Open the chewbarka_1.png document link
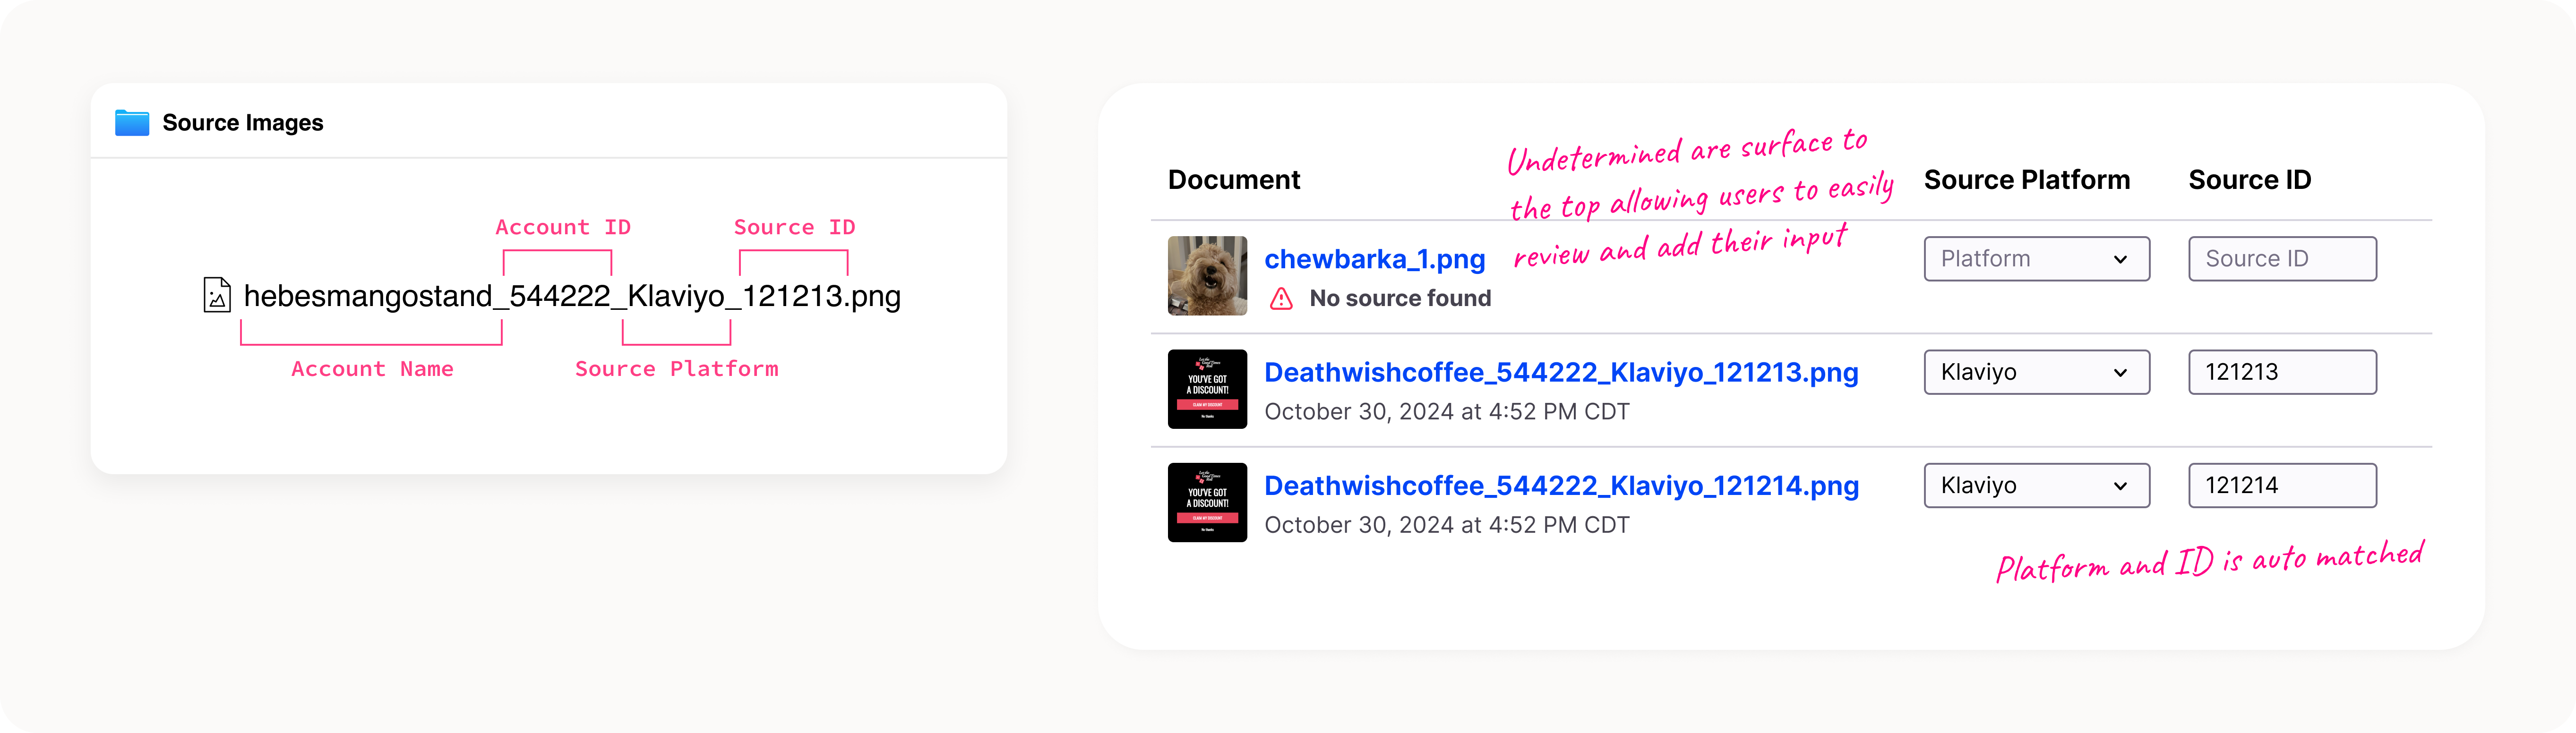The image size is (2576, 733). pyautogui.click(x=1374, y=259)
